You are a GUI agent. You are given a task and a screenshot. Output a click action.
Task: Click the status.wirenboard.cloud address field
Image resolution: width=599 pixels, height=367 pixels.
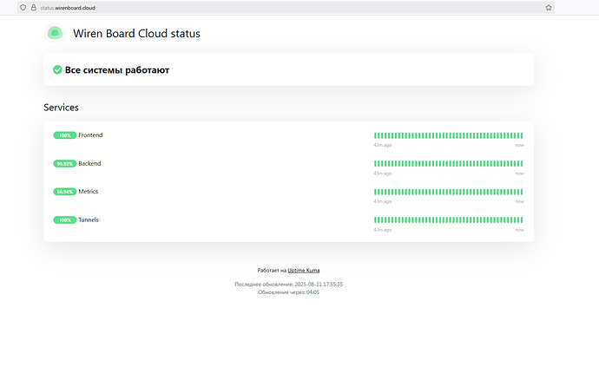coord(286,8)
